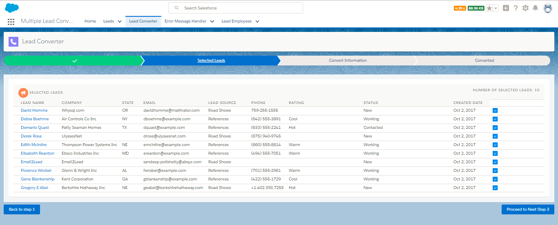This screenshot has width=558, height=225.
Task: Open the user profile avatar
Action: (547, 8)
